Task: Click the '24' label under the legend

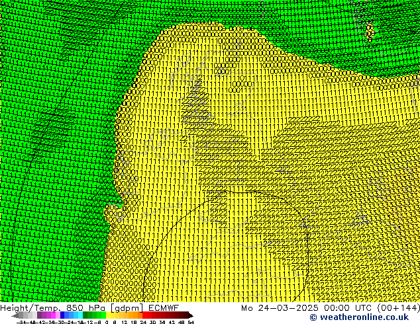Action: point(143,322)
